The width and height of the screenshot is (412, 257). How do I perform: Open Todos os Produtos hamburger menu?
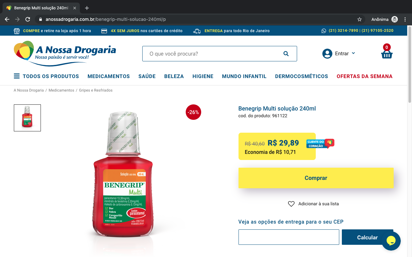tap(16, 76)
